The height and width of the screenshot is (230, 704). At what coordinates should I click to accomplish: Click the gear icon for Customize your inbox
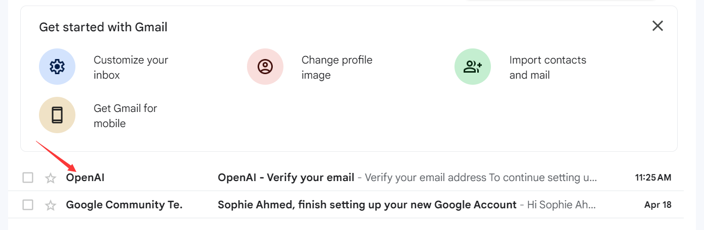point(57,67)
